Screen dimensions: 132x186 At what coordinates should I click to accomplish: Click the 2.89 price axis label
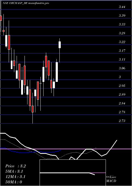[x=122, y=95]
